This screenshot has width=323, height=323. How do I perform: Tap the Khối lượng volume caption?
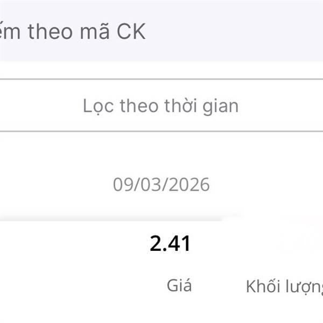pyautogui.click(x=284, y=287)
